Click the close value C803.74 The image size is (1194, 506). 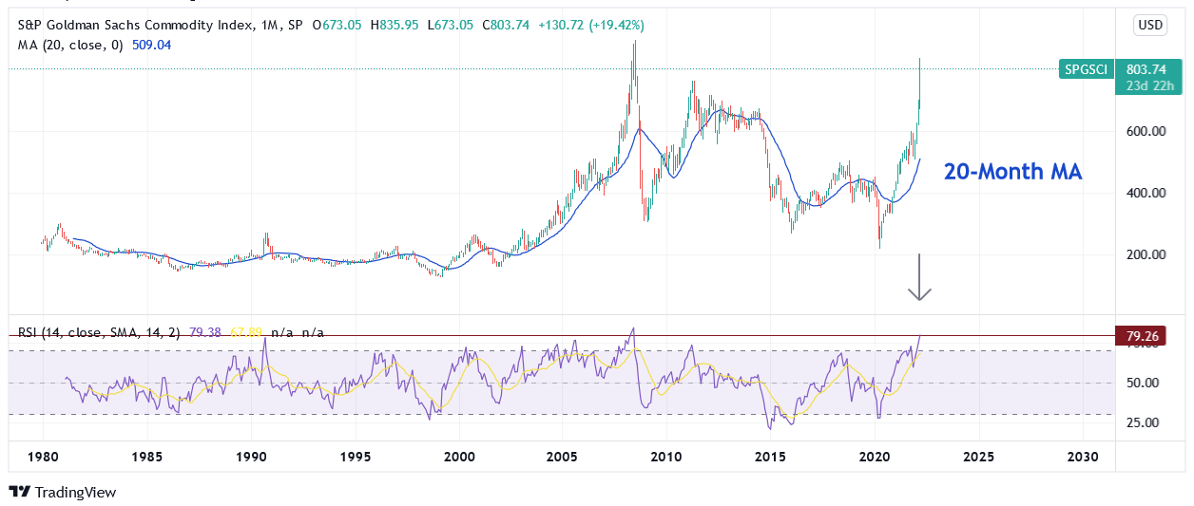click(505, 26)
